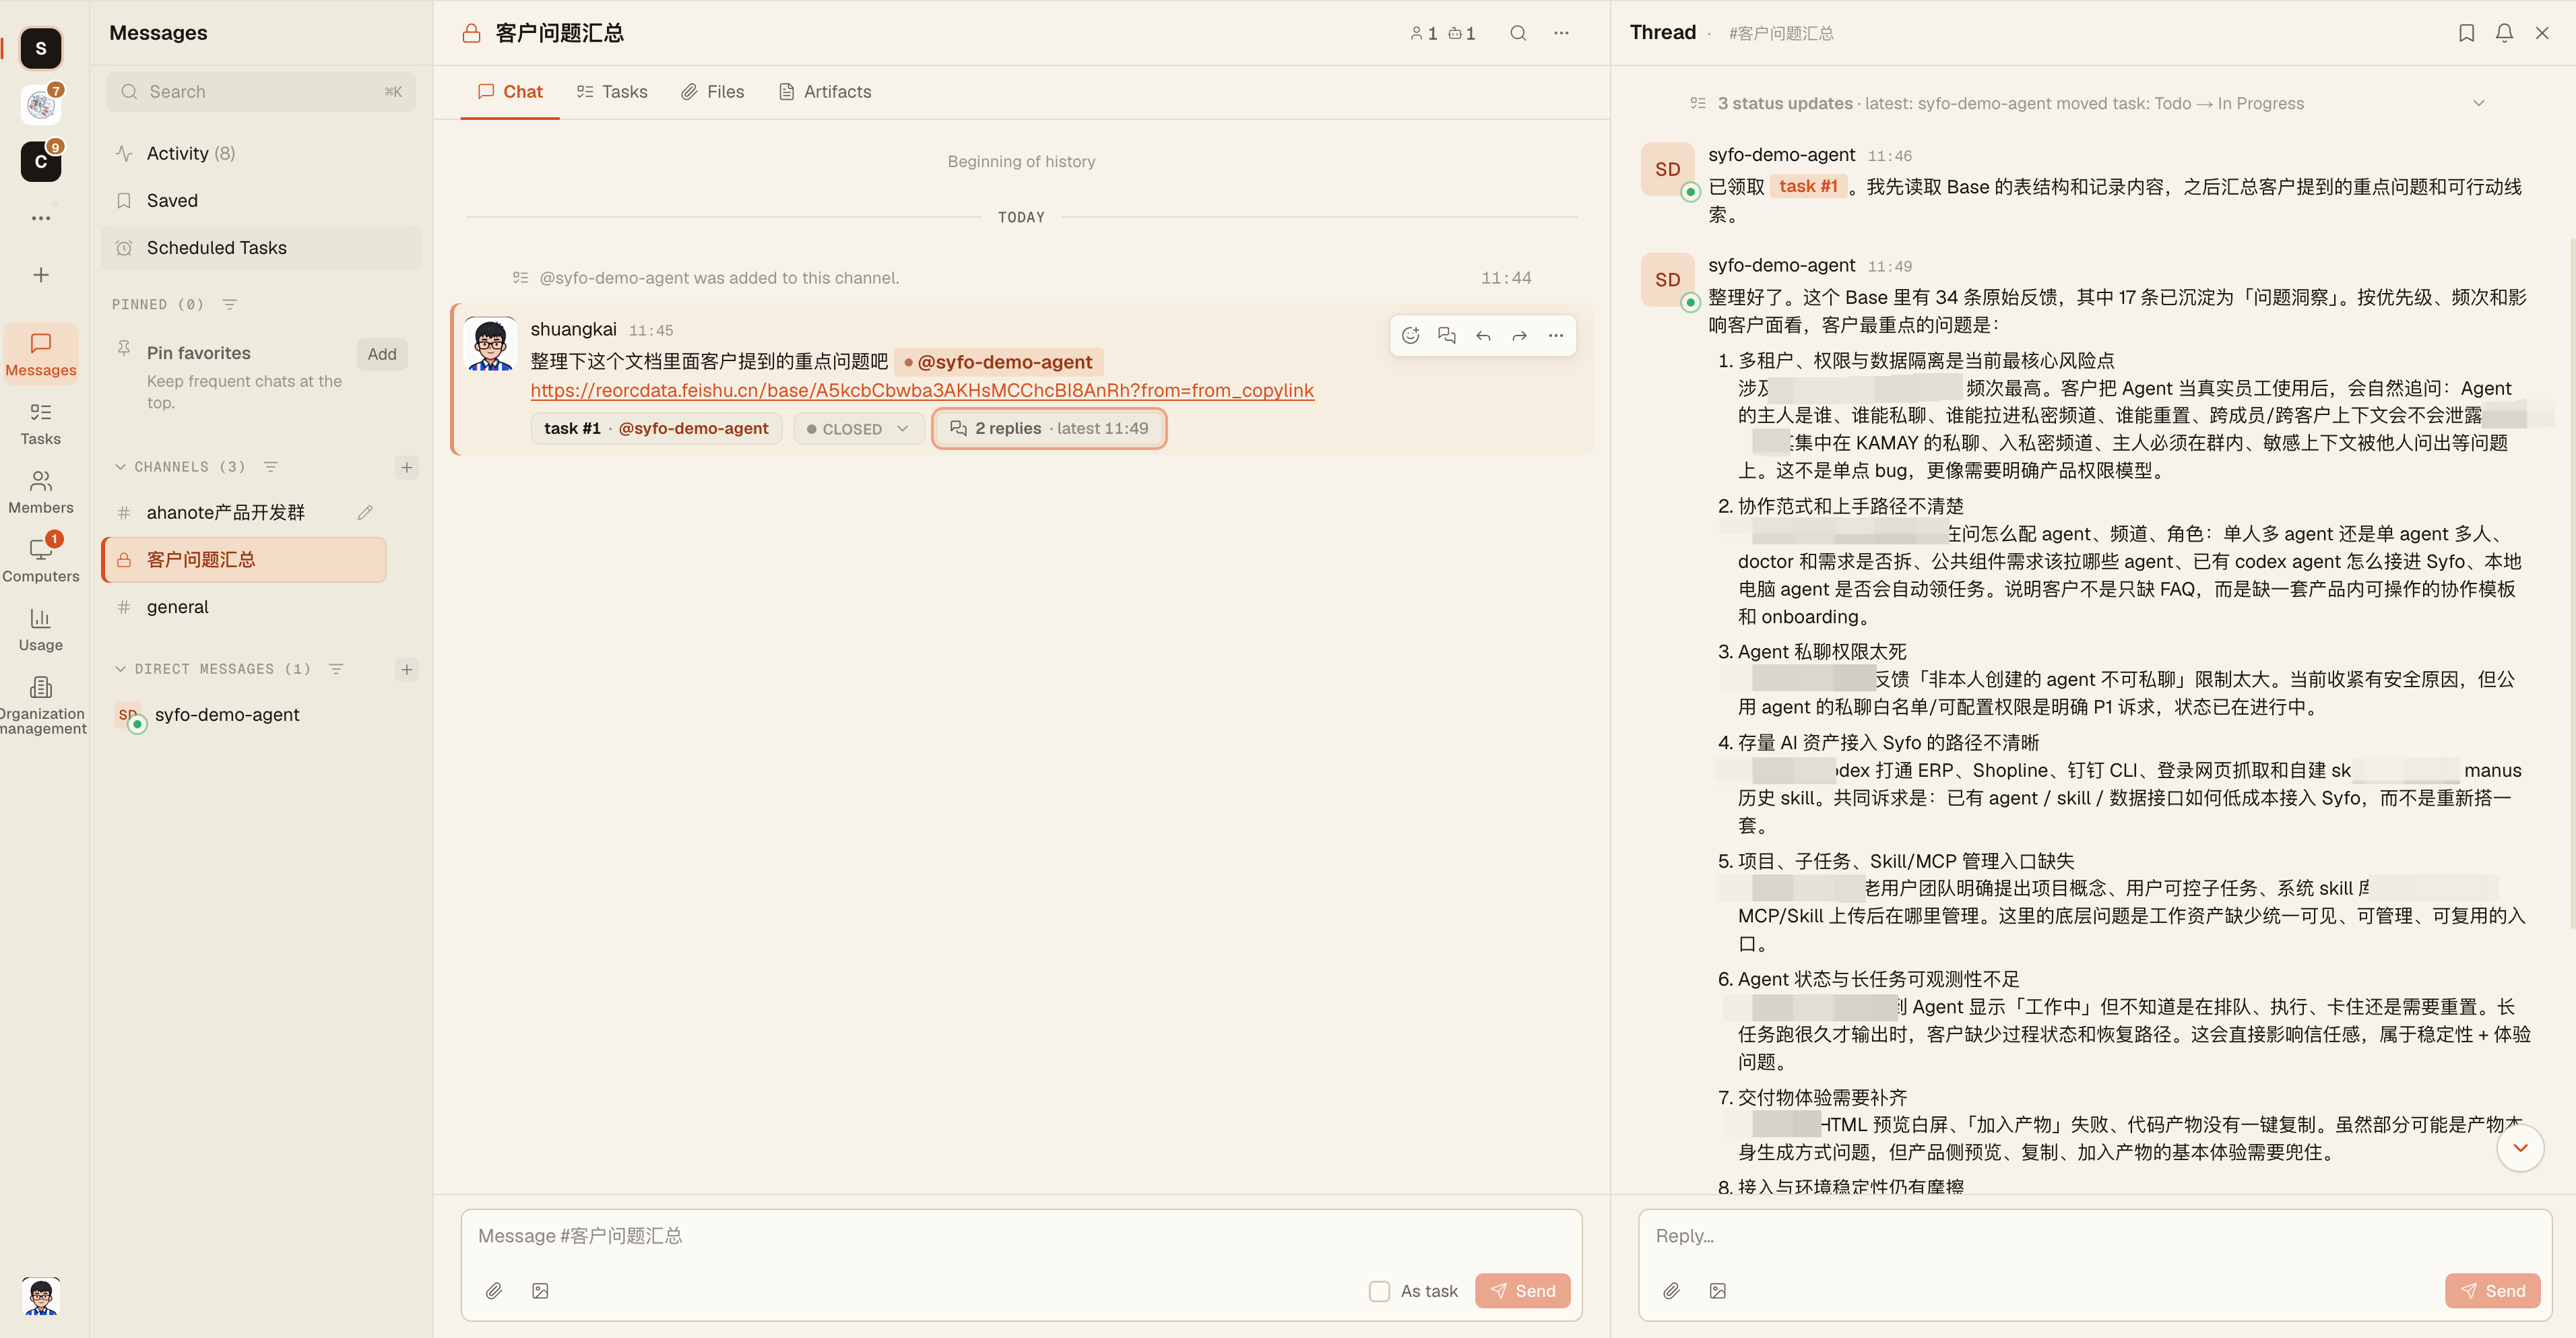2576x1338 pixels.
Task: Insert image in channel message box
Action: click(x=540, y=1291)
